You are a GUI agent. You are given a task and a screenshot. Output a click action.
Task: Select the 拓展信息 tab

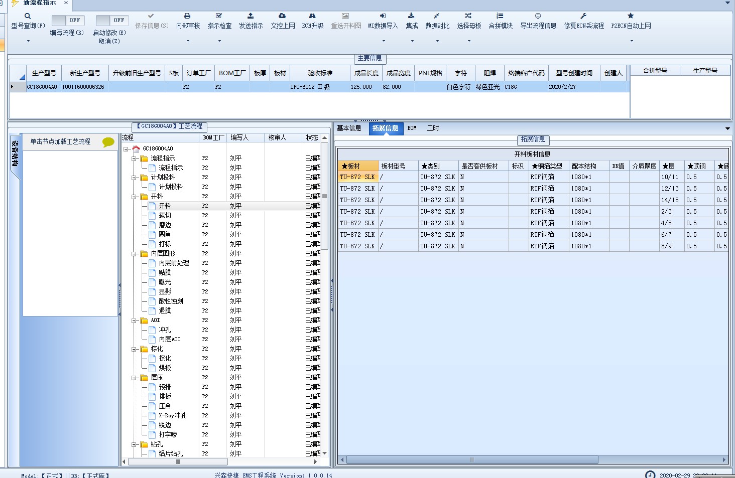(x=385, y=128)
